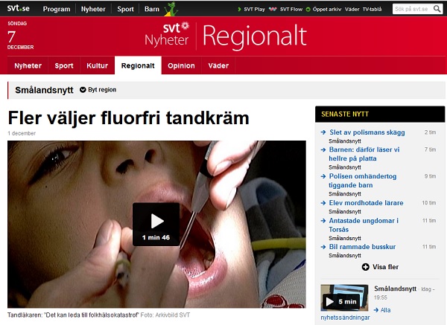Expand the Byt region selector
Viewport: 447px width, 325px height.
coord(98,90)
